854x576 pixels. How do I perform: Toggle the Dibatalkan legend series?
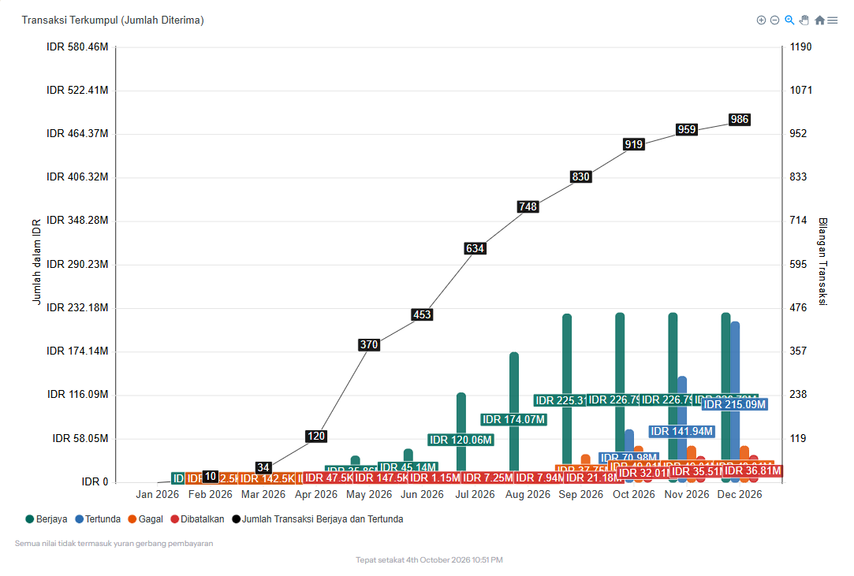pyautogui.click(x=197, y=518)
